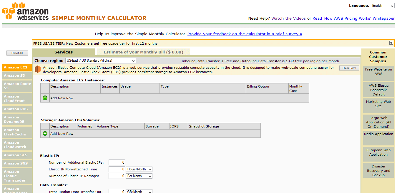Image resolution: width=397 pixels, height=193 pixels.
Task: Click the Common Customer Samples heading
Action: 378,57
